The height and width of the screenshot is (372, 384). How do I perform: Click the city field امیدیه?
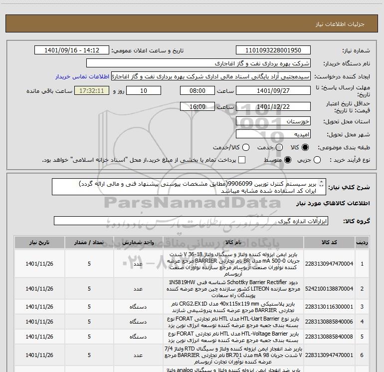point(273,134)
